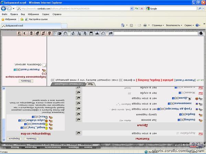Image resolution: width=206 pixels, height=154 pixels.
Task: Open the Home button dropdown arrow
Action: point(127,25)
